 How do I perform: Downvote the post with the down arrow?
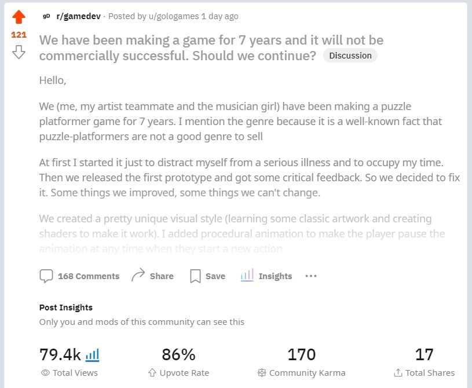19,53
